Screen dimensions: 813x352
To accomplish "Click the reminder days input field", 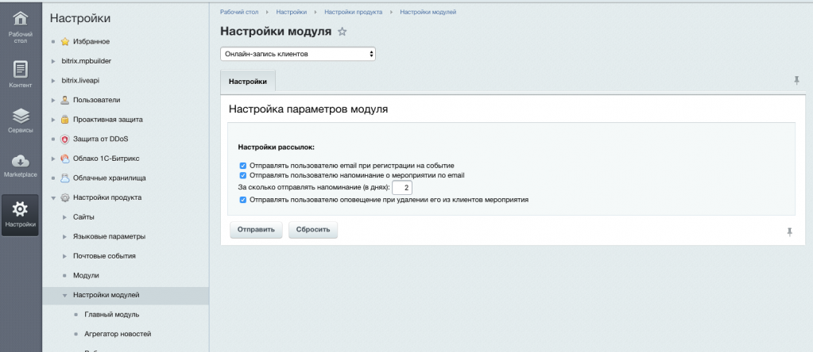I will click(402, 188).
